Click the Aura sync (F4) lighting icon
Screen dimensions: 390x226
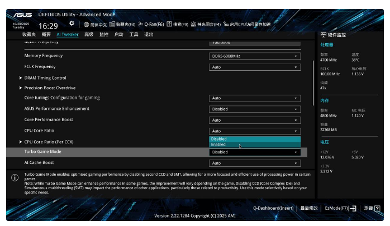coord(193,25)
